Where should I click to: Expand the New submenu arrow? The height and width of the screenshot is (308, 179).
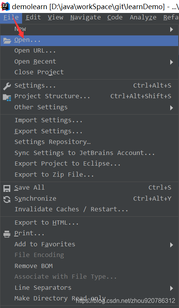pos(171,29)
